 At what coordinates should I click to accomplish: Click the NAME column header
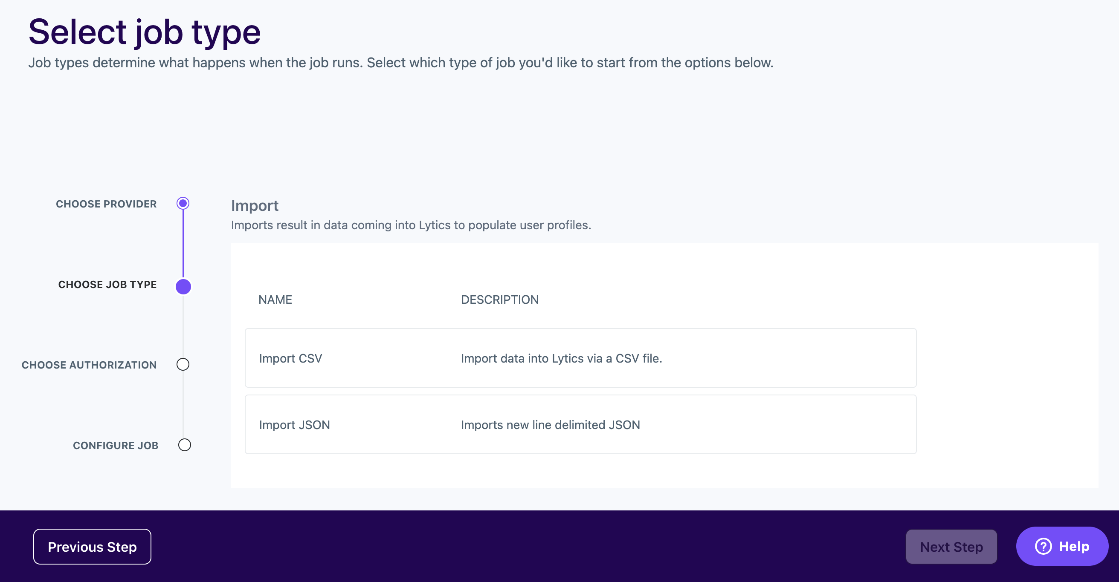(x=275, y=300)
